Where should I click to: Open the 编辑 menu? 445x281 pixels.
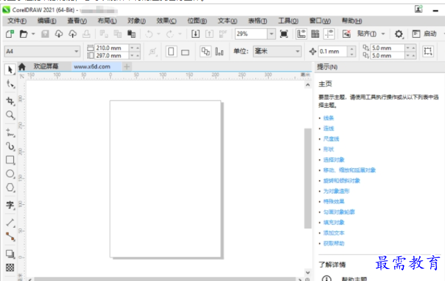click(x=47, y=21)
